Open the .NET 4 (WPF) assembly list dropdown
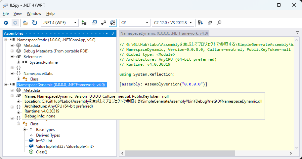 60,23
